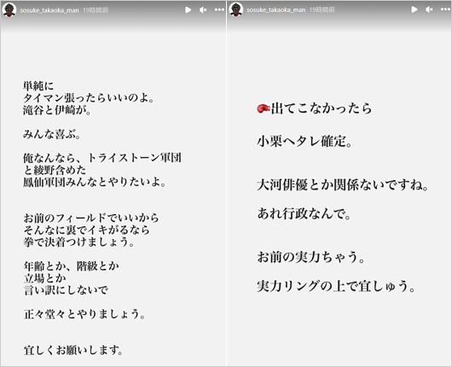452x367 pixels.
Task: Click the line 言い訳にしないで
Action: 66,290
